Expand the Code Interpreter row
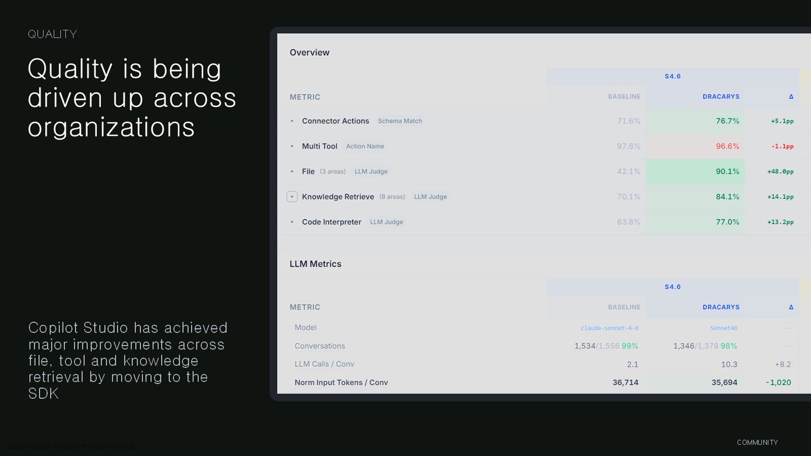811x456 pixels. pyautogui.click(x=292, y=222)
